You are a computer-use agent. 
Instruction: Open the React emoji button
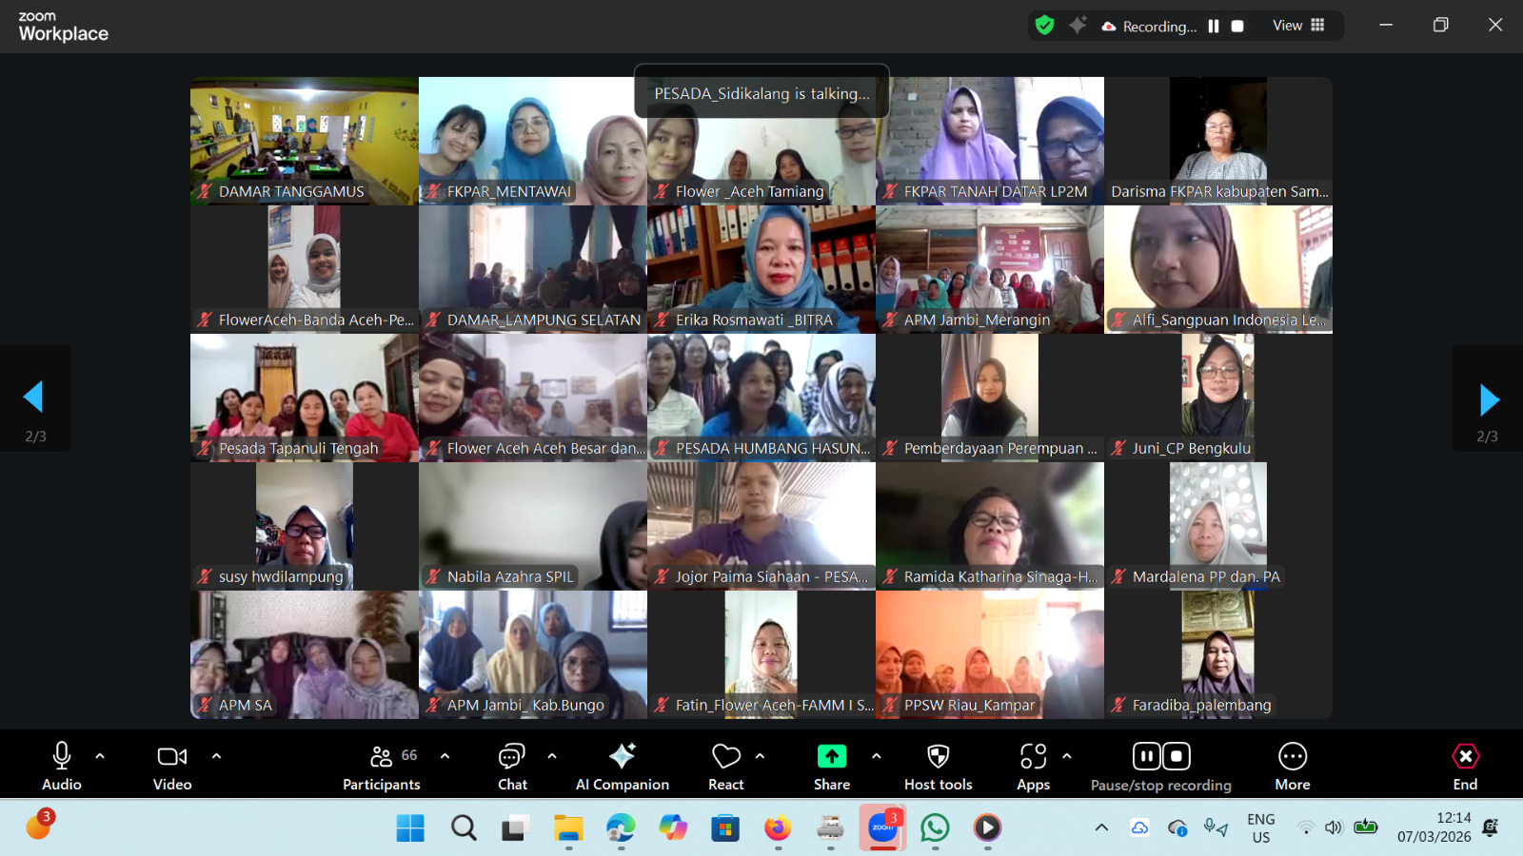tap(725, 766)
